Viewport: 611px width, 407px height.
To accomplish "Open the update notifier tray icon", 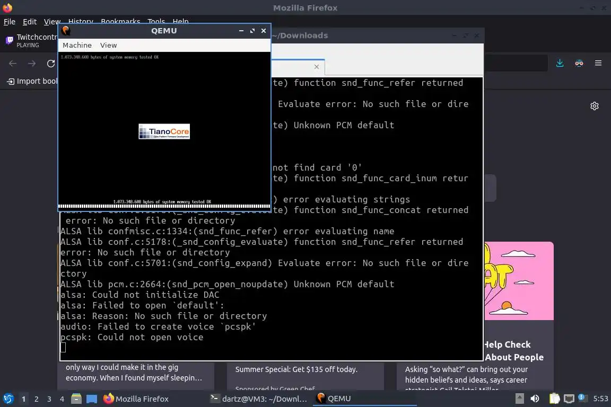I will pos(582,397).
